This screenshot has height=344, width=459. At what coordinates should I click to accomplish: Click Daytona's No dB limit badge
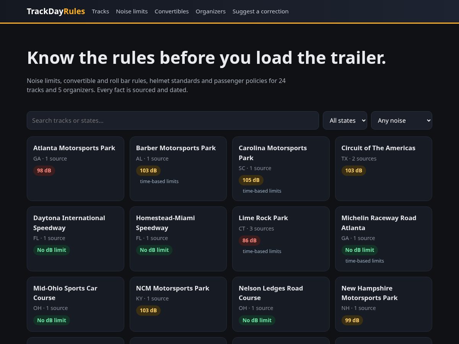52,250
